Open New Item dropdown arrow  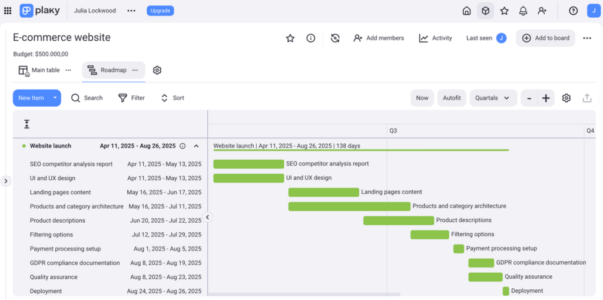(x=55, y=98)
